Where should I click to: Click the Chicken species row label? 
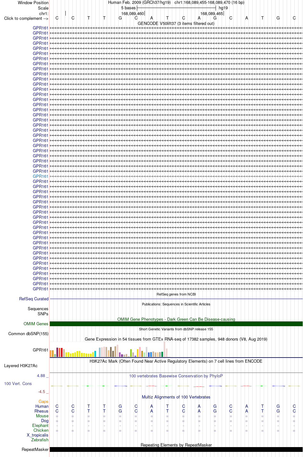tap(41, 430)
